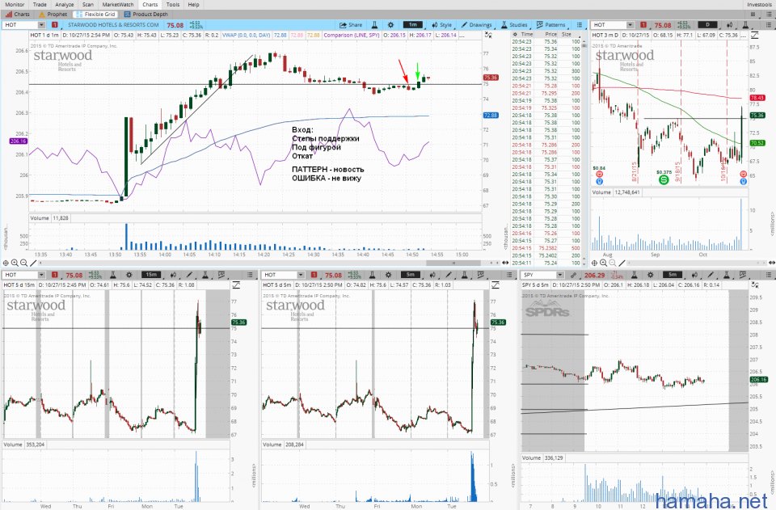Click the red 75.36 price label on the main chart axis
Image resolution: width=776 pixels, height=510 pixels.
491,78
